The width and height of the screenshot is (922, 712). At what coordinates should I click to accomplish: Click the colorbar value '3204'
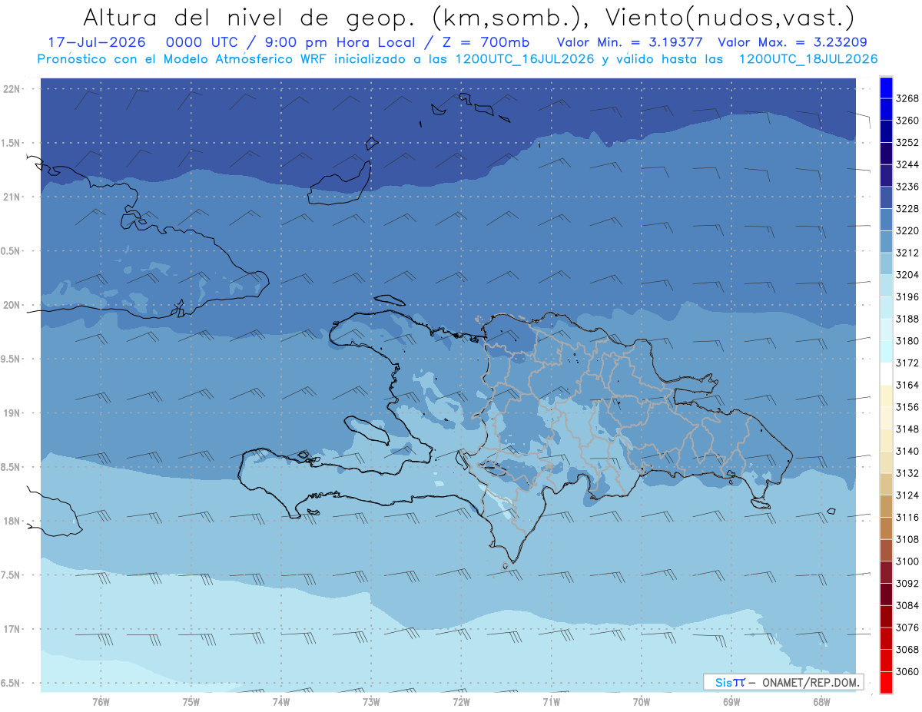point(907,275)
